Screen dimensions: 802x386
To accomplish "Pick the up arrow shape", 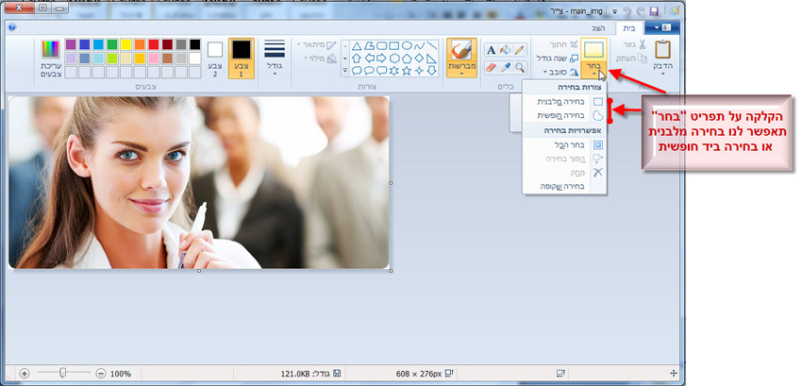I will coord(357,58).
